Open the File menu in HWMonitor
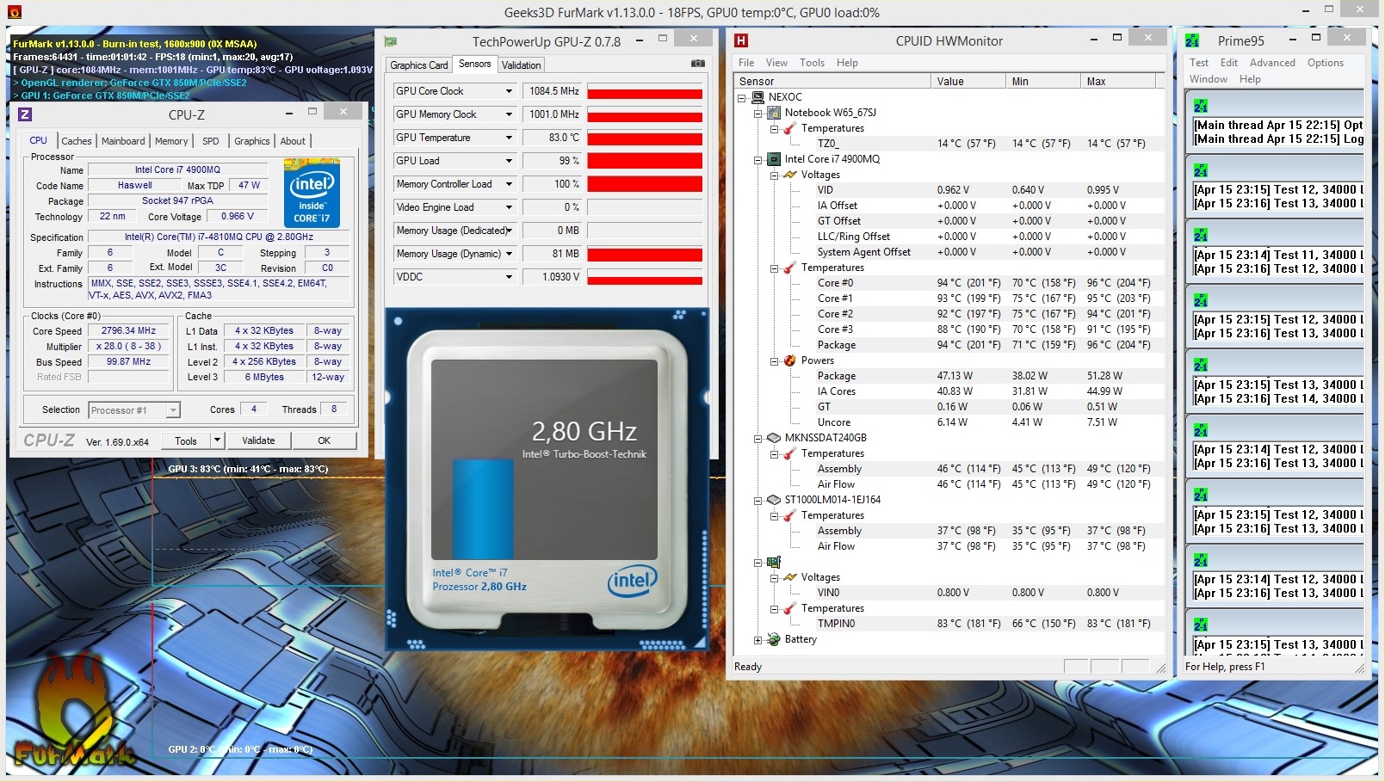The image size is (1385, 782). tap(746, 63)
